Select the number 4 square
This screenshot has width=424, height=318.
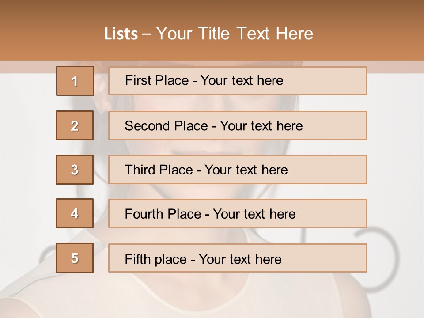[x=75, y=213]
